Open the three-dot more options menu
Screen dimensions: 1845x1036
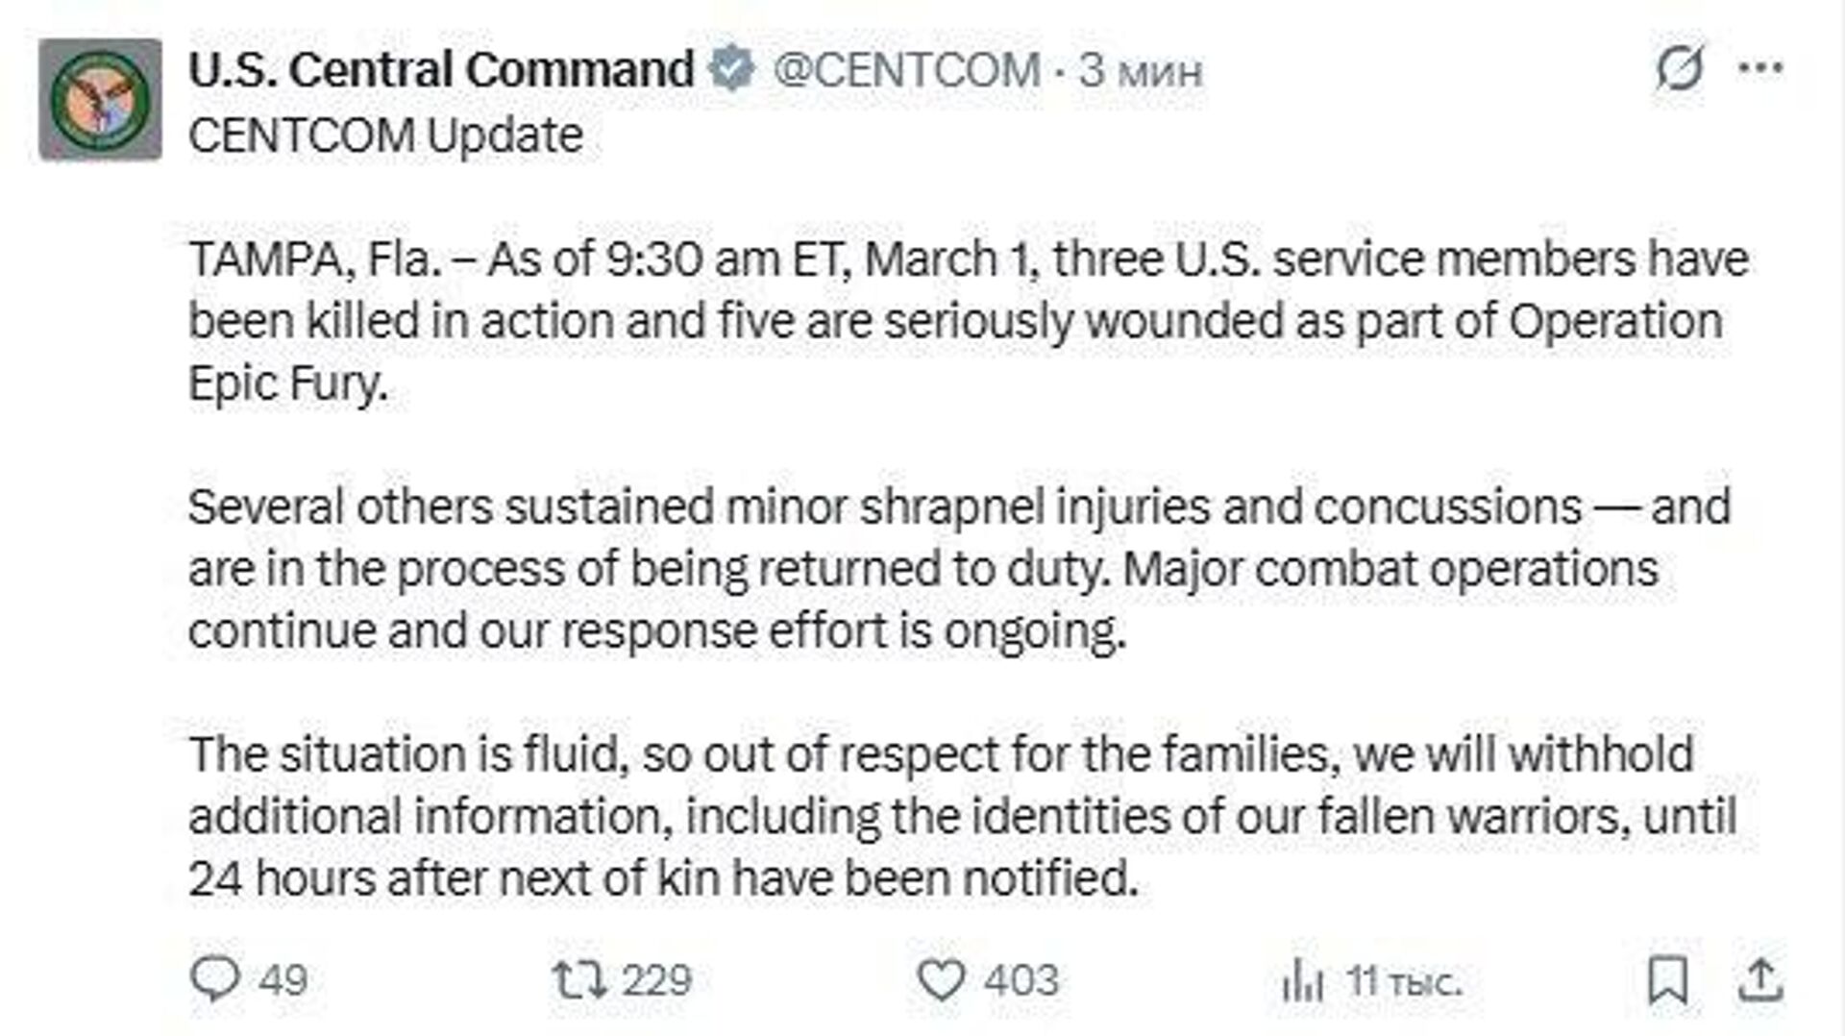(1761, 68)
